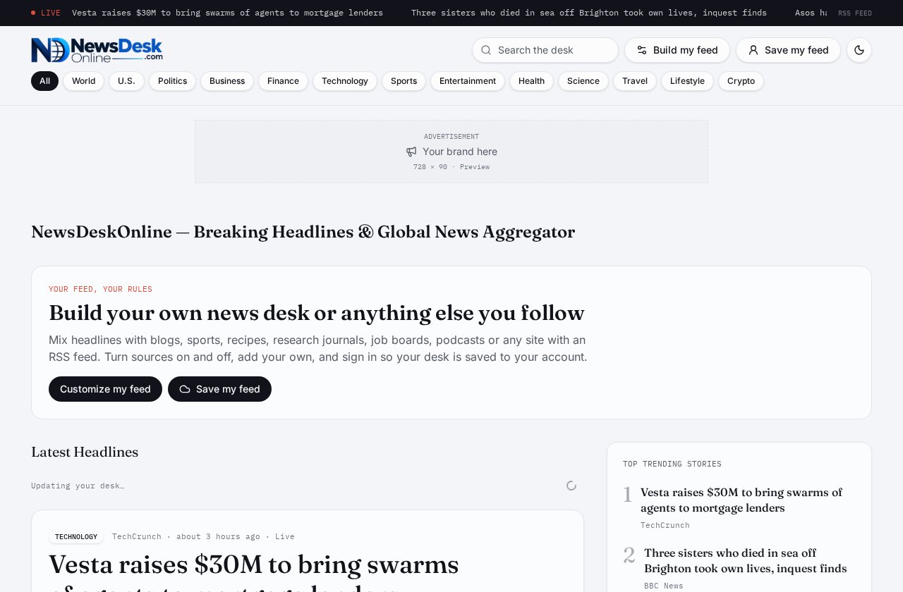Click the refresh spinner beside Updating your desk
Image resolution: width=903 pixels, height=592 pixels.
tap(571, 486)
